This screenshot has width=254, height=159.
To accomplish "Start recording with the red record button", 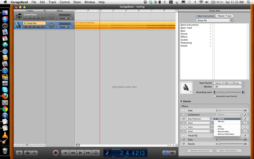I will [x=56, y=153].
